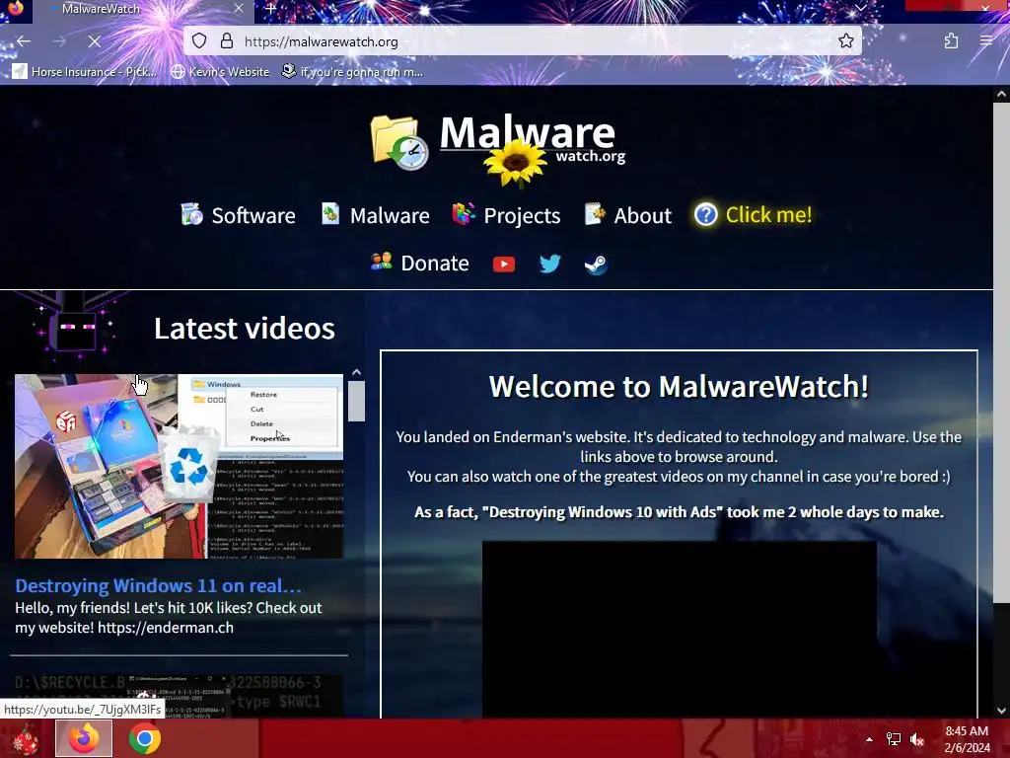Open the Donate menu item
The height and width of the screenshot is (758, 1010).
pos(419,263)
